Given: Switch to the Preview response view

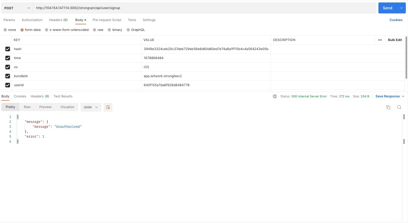Looking at the screenshot, I should 45,107.
